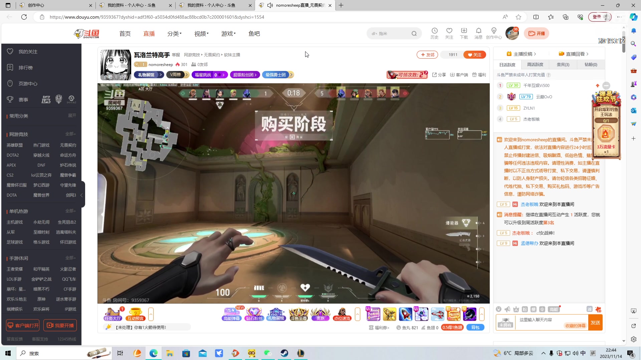Image resolution: width=641 pixels, height=360 pixels.
Task: Click the 0.5得1鱼翅 promo button
Action: point(452,328)
